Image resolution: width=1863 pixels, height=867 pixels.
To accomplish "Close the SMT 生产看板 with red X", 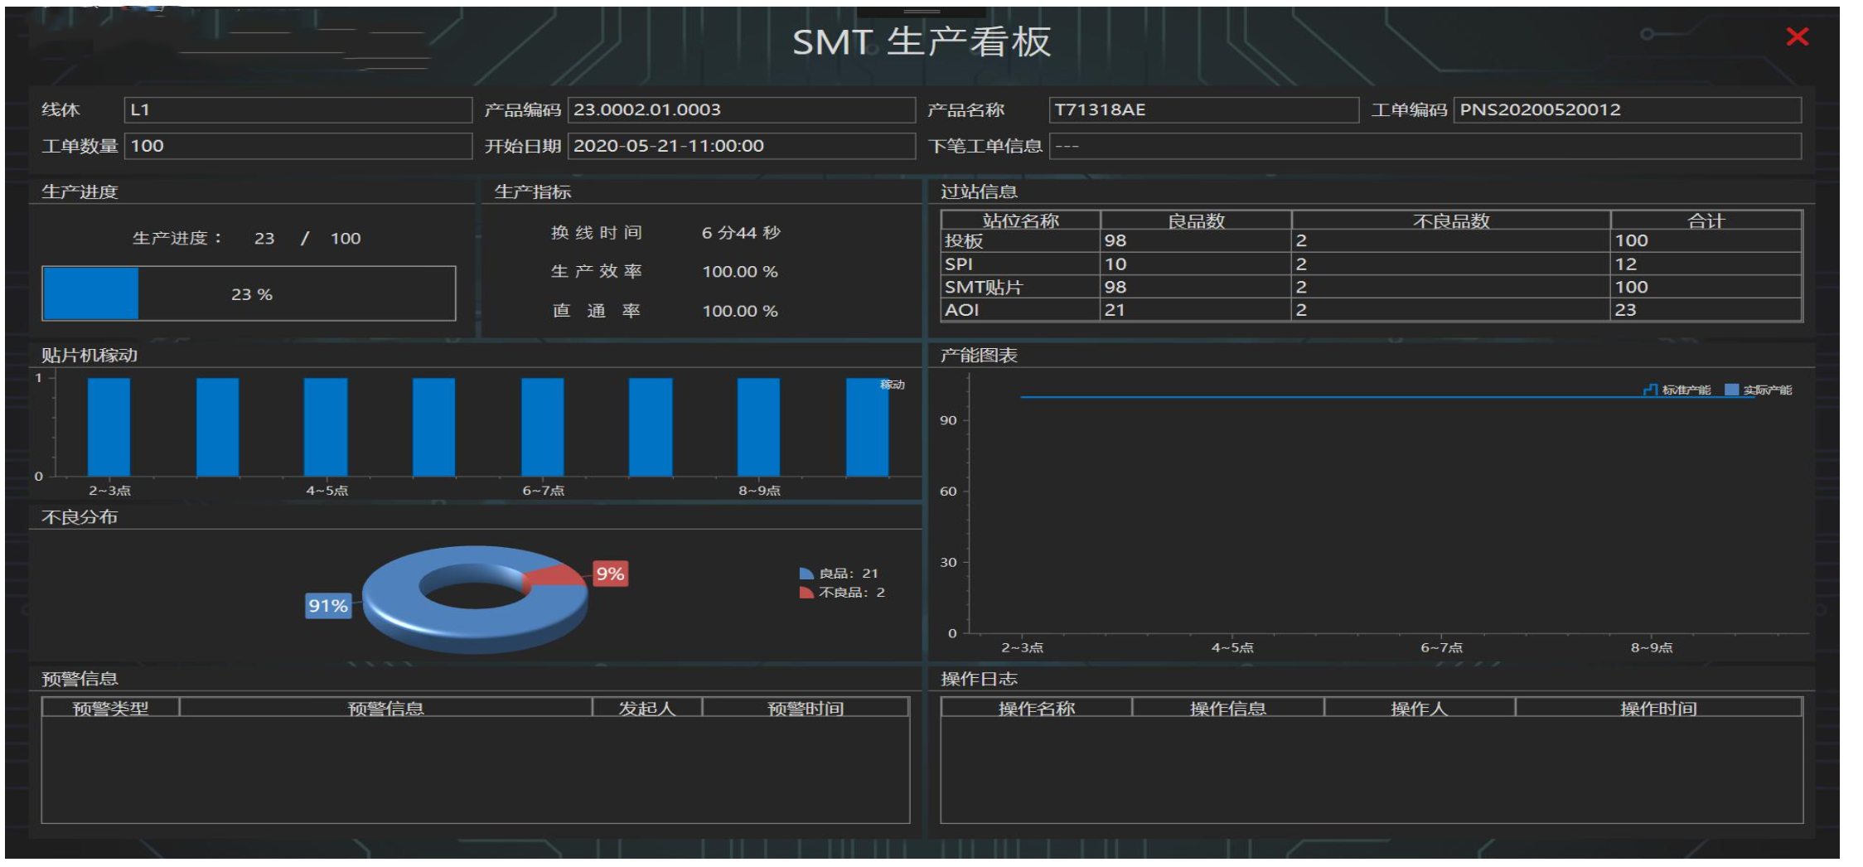I will coord(1797,36).
